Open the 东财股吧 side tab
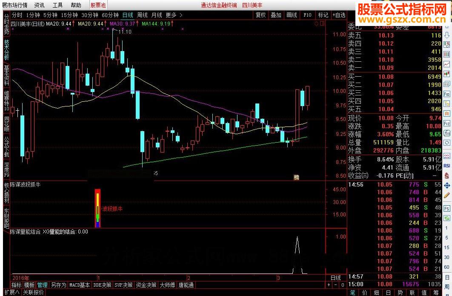Image resolution: width=452 pixels, height=296 pixels. 6,218
